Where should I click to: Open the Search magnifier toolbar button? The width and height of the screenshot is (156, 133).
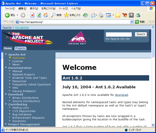(x=56, y=15)
